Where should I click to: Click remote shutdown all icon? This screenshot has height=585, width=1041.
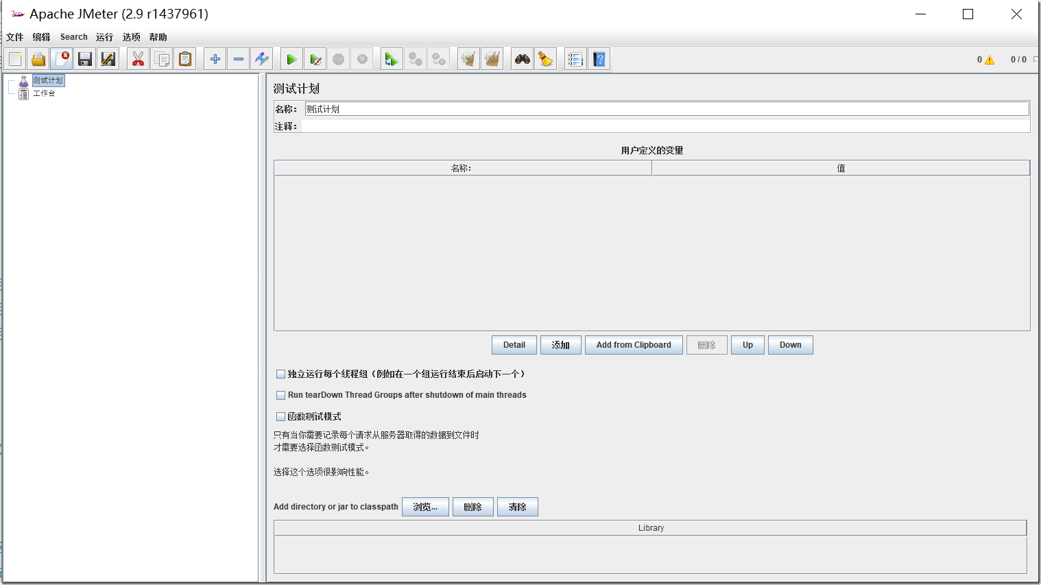point(439,59)
